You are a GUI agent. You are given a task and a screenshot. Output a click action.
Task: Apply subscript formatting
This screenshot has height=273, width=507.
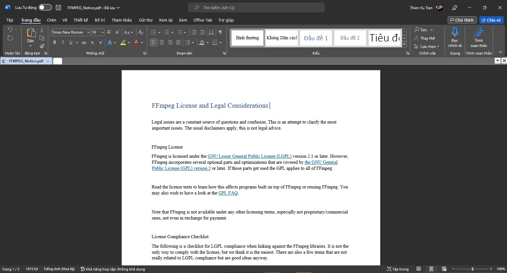pos(93,42)
